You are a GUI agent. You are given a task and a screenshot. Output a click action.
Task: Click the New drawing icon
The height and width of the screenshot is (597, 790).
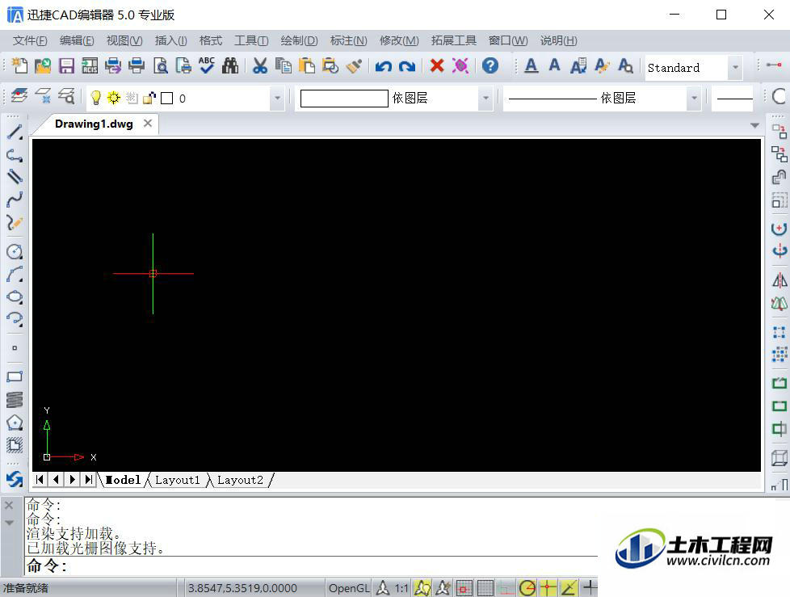coord(19,65)
